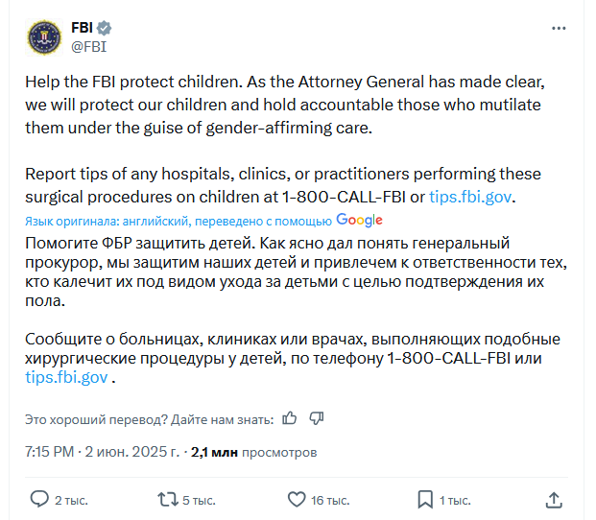Click the Google logo in translation notice
Screen dimensions: 596x520
point(359,220)
